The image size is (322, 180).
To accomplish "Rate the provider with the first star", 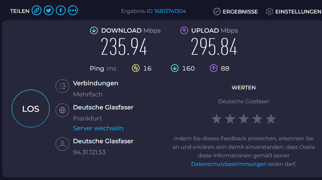I will (216, 119).
